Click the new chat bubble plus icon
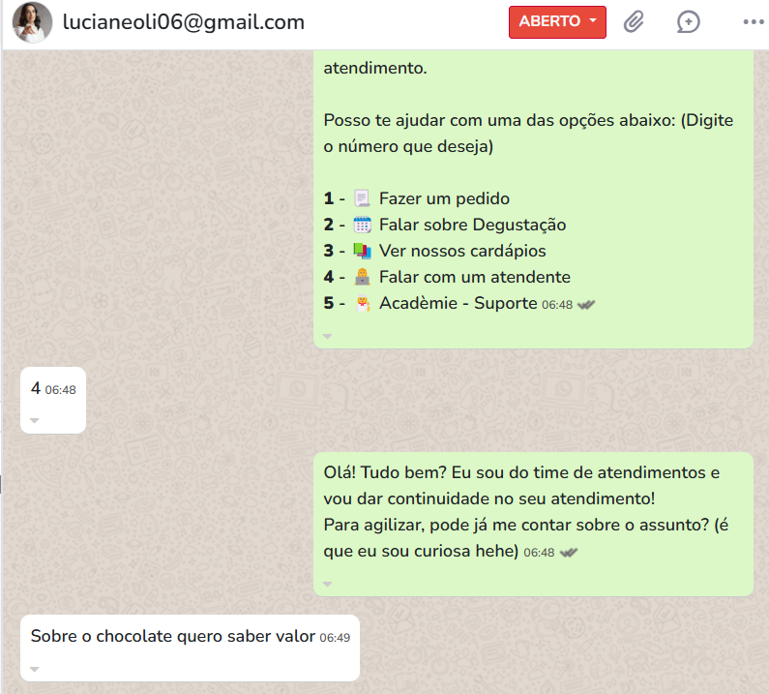The width and height of the screenshot is (769, 694). click(688, 22)
